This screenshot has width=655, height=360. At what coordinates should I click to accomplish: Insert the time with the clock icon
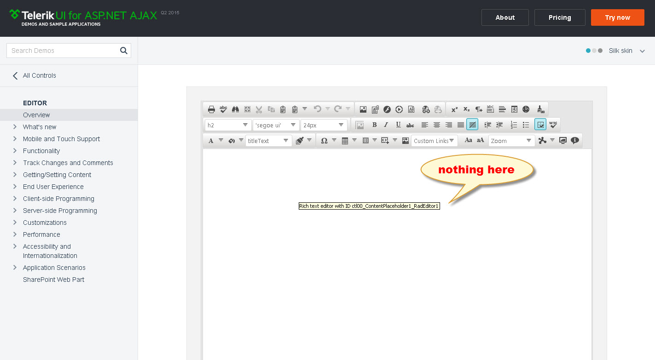526,109
